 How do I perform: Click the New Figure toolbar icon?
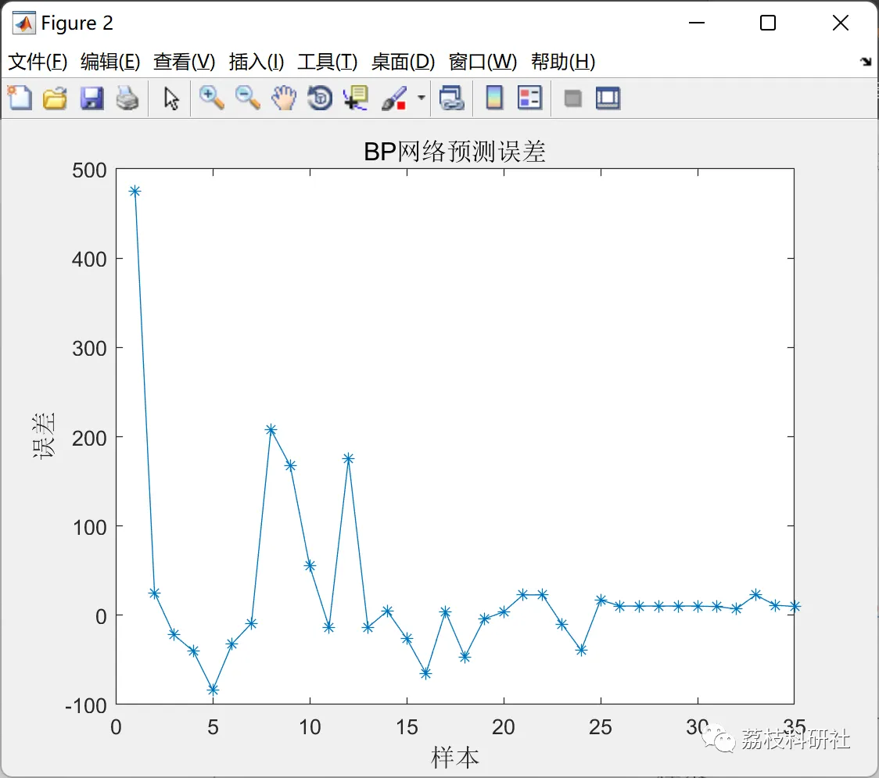coord(20,98)
